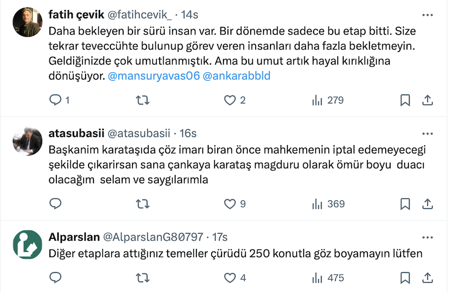The image size is (452, 292).
Task: Open Alparslan's green profile avatar
Action: click(x=27, y=244)
